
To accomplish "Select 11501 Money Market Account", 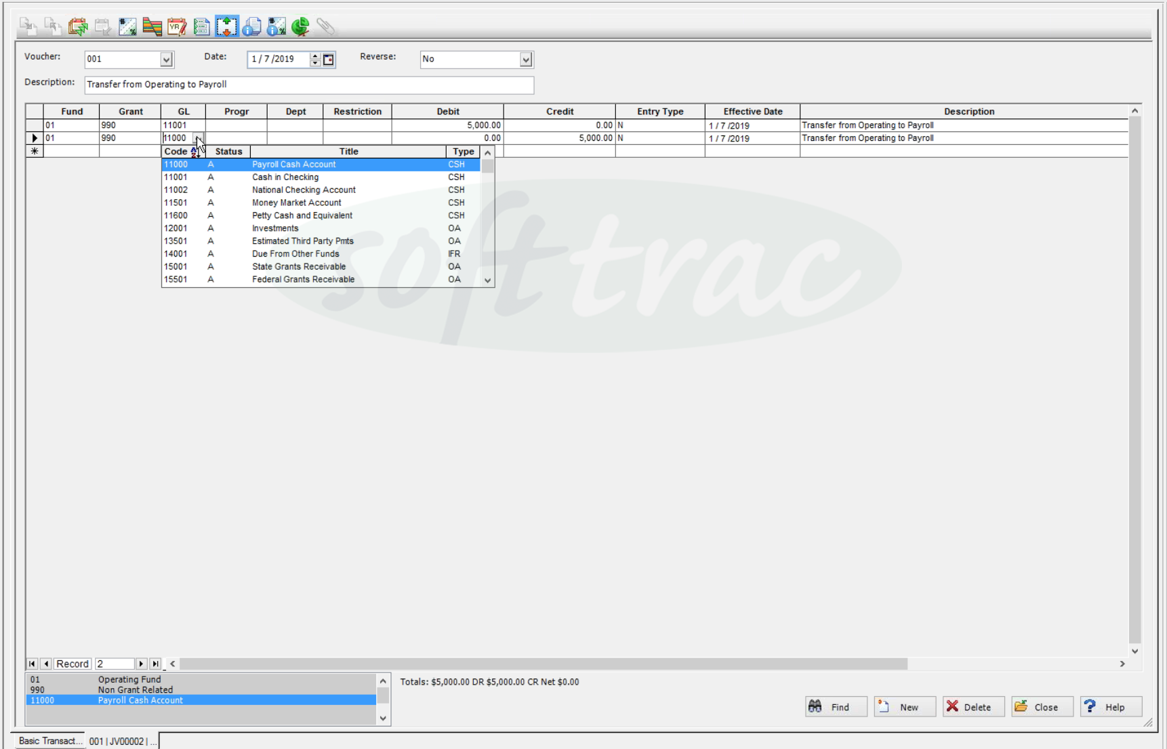I will point(321,202).
